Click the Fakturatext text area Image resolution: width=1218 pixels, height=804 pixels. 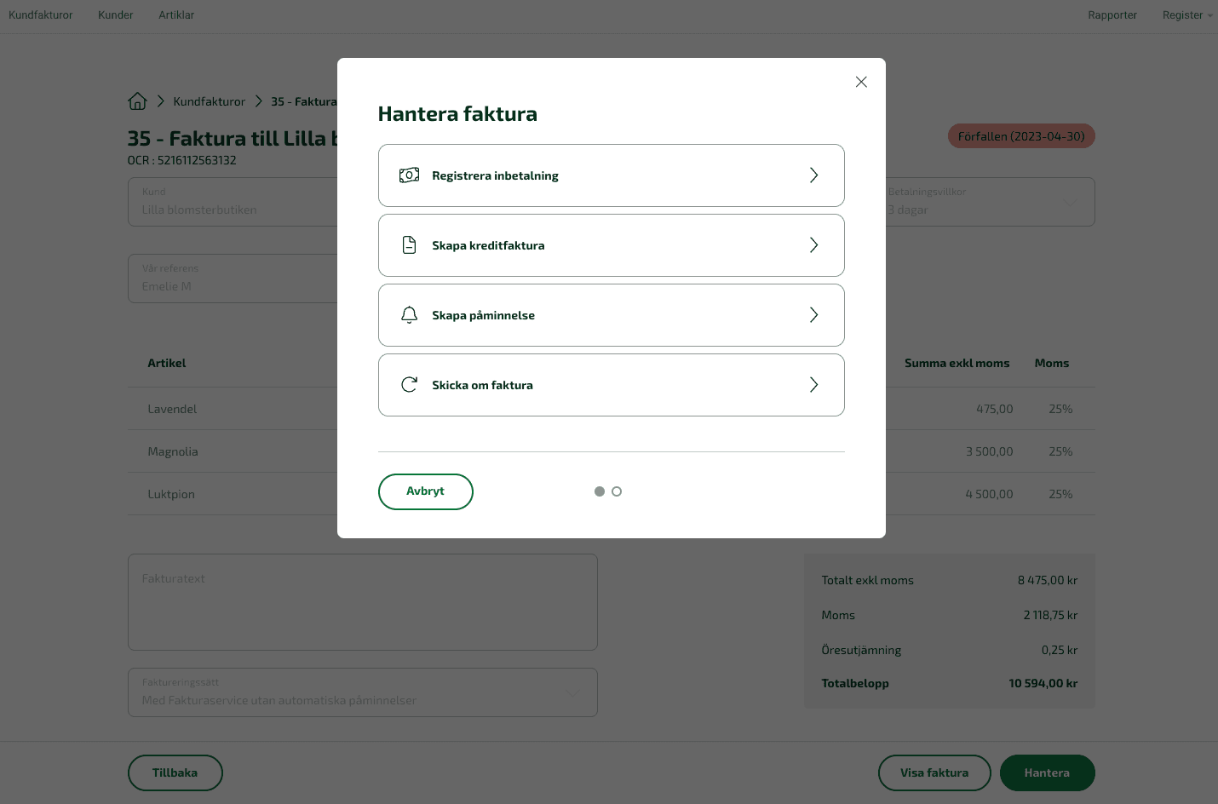(x=363, y=602)
